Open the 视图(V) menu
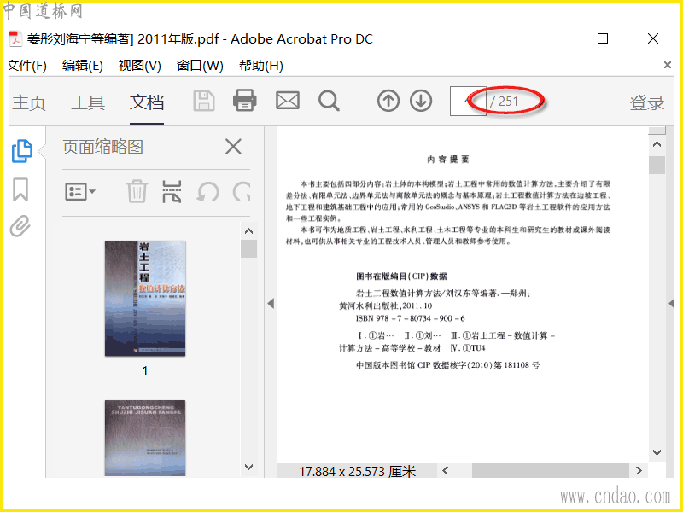 139,66
